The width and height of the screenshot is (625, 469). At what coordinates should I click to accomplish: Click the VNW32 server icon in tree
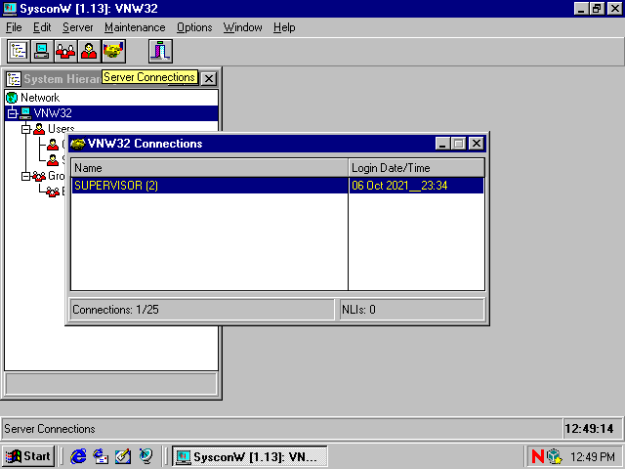[25, 113]
